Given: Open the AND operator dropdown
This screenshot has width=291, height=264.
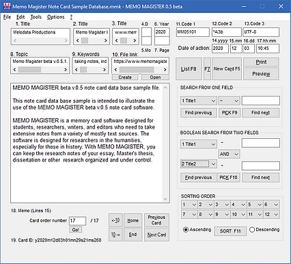Looking at the screenshot, I should point(229,154).
